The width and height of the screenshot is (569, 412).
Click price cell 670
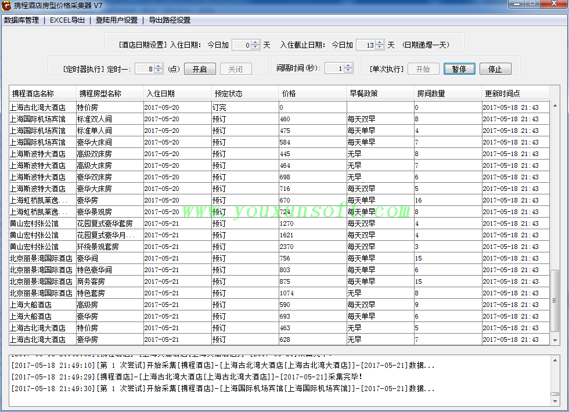coord(312,200)
